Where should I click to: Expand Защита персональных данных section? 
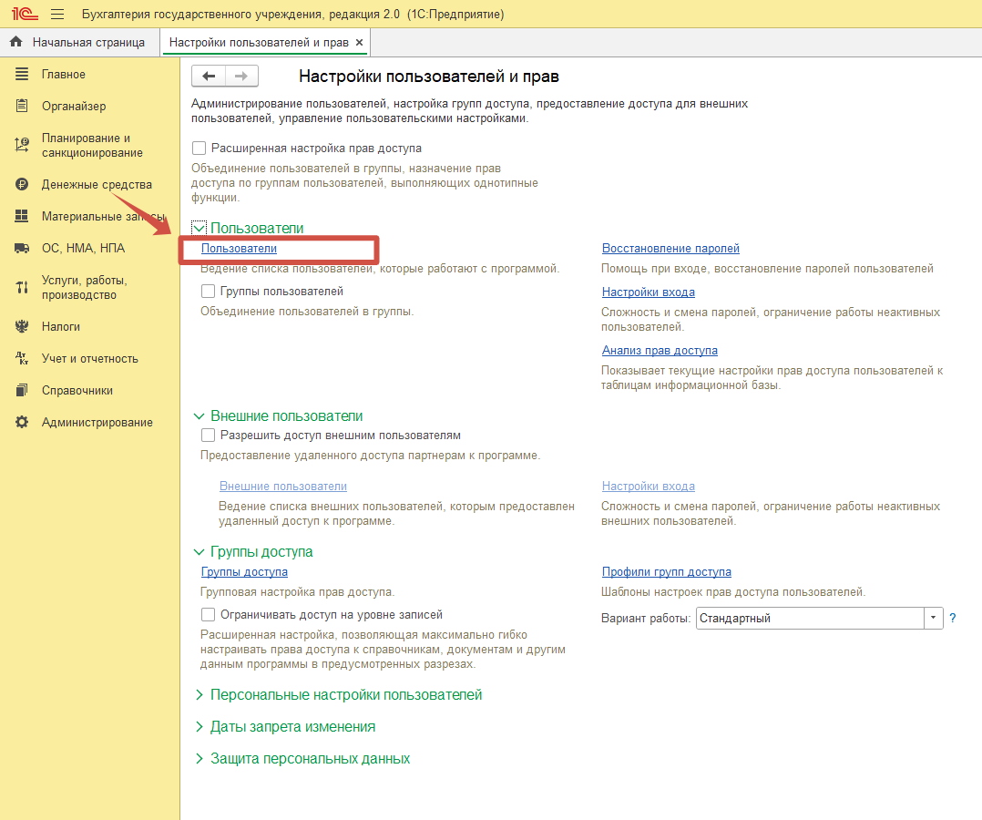point(199,759)
